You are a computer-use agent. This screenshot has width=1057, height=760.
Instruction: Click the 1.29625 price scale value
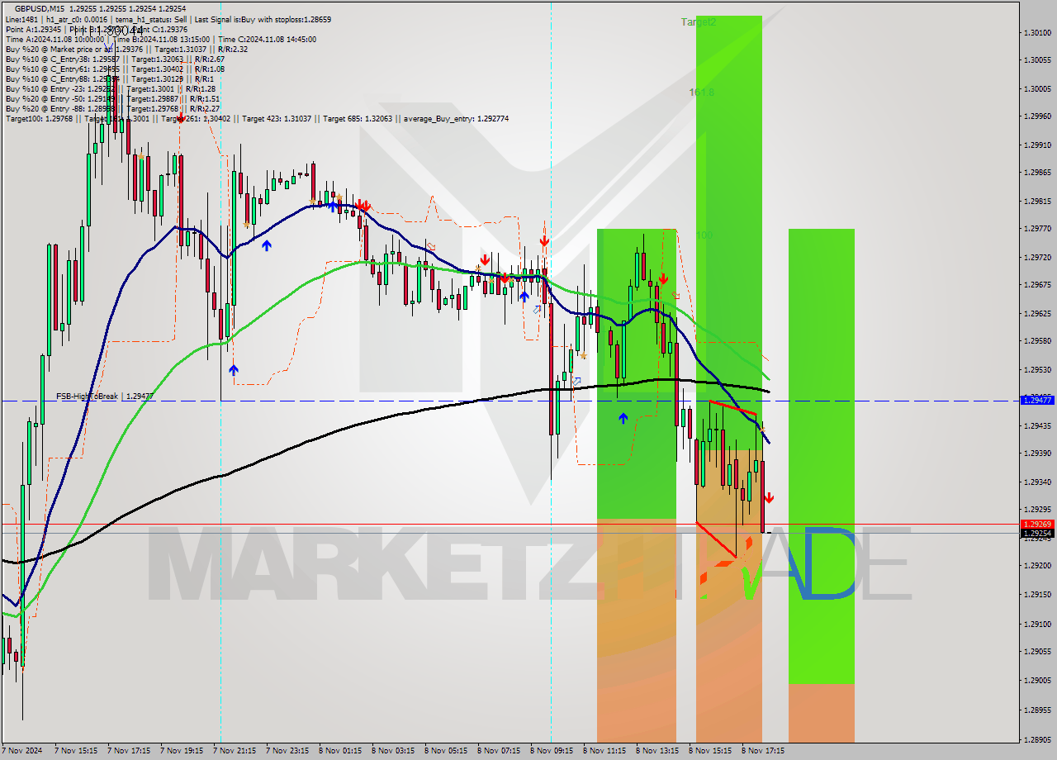click(x=1037, y=314)
